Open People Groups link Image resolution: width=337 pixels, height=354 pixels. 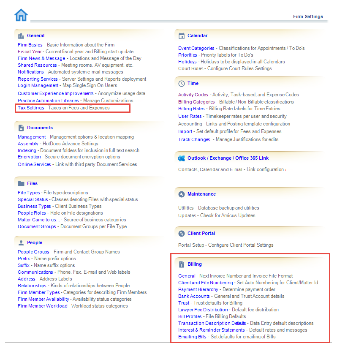tap(33, 252)
